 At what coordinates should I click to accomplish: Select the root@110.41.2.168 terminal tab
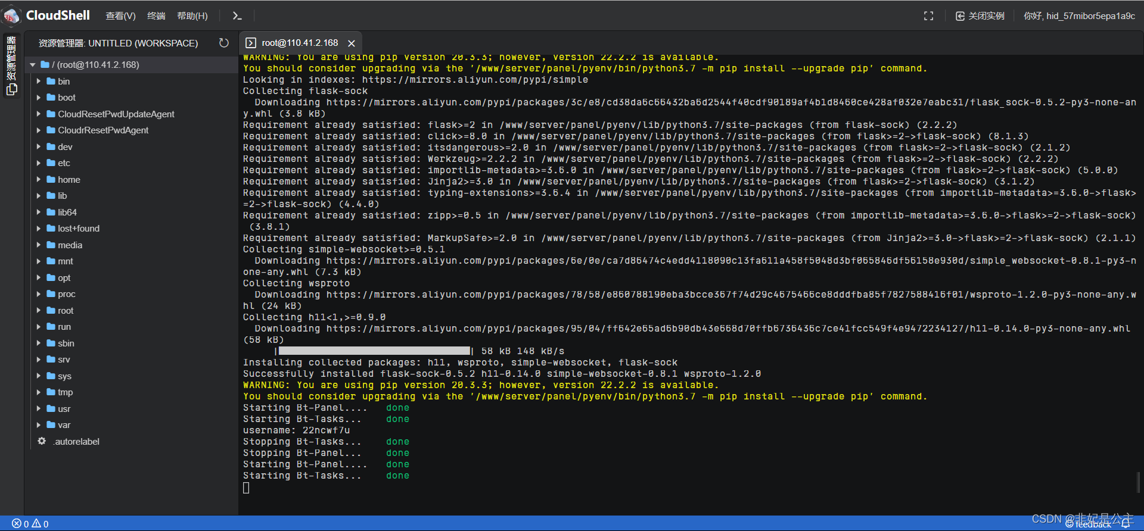(300, 43)
